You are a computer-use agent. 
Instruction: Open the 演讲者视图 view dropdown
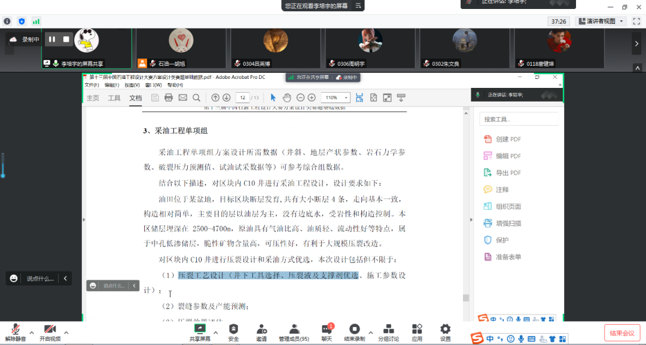[601, 21]
